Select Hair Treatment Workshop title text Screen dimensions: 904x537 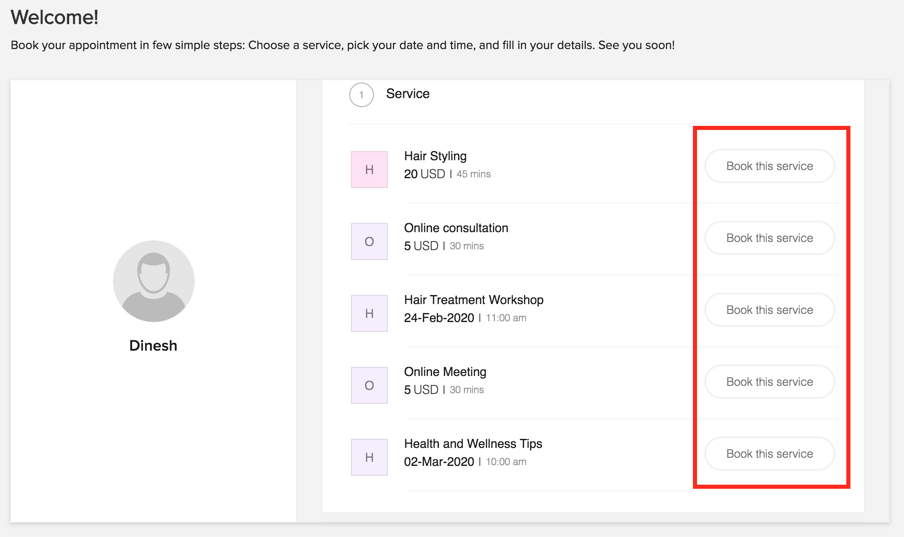(x=473, y=300)
